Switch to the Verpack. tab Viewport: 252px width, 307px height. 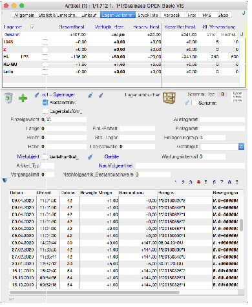coord(173,15)
